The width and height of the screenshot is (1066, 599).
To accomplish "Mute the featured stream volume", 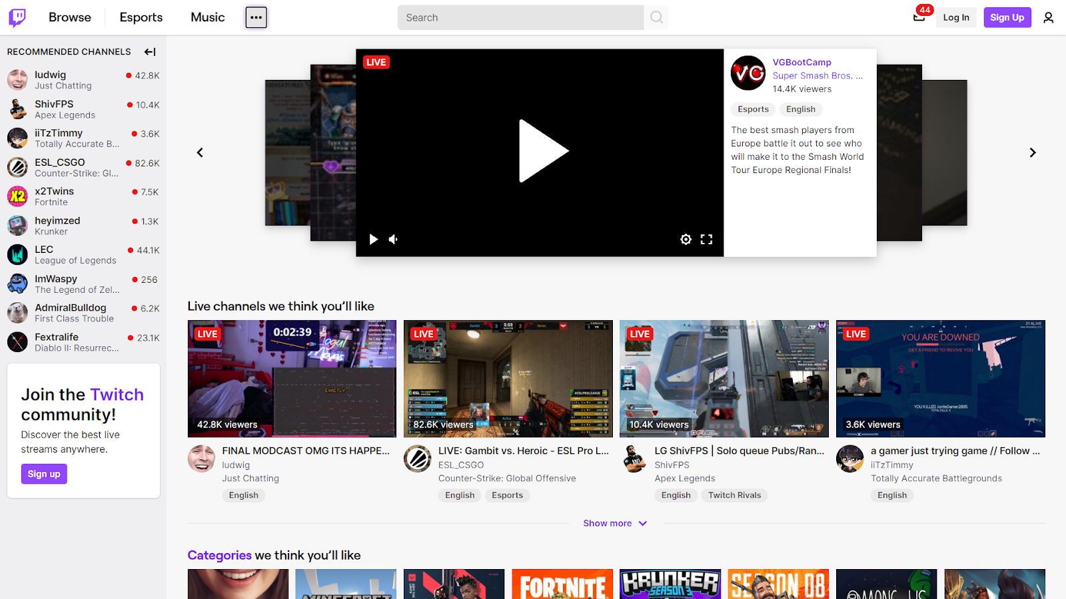I will pos(394,240).
